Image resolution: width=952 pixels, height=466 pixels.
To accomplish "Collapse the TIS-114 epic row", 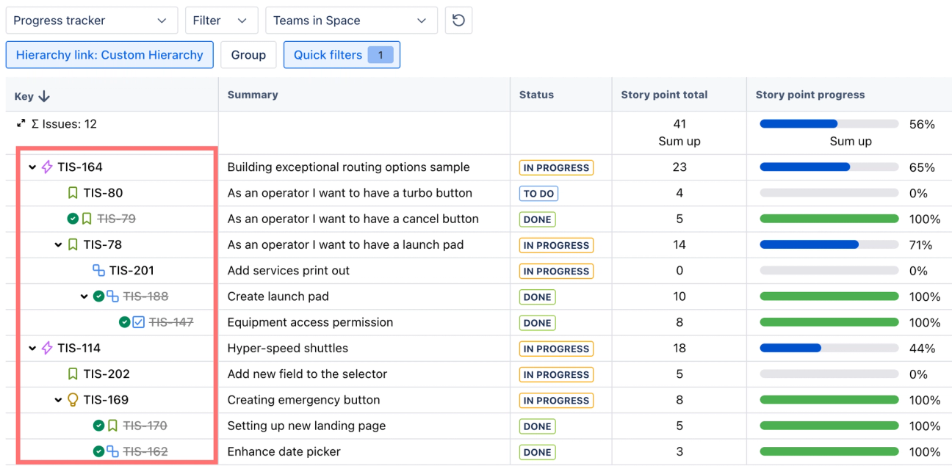I will [32, 349].
